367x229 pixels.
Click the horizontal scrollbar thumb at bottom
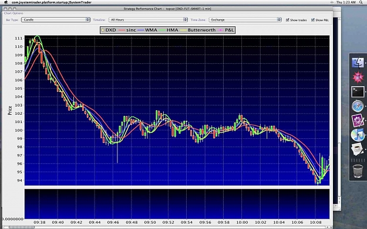coord(22,227)
